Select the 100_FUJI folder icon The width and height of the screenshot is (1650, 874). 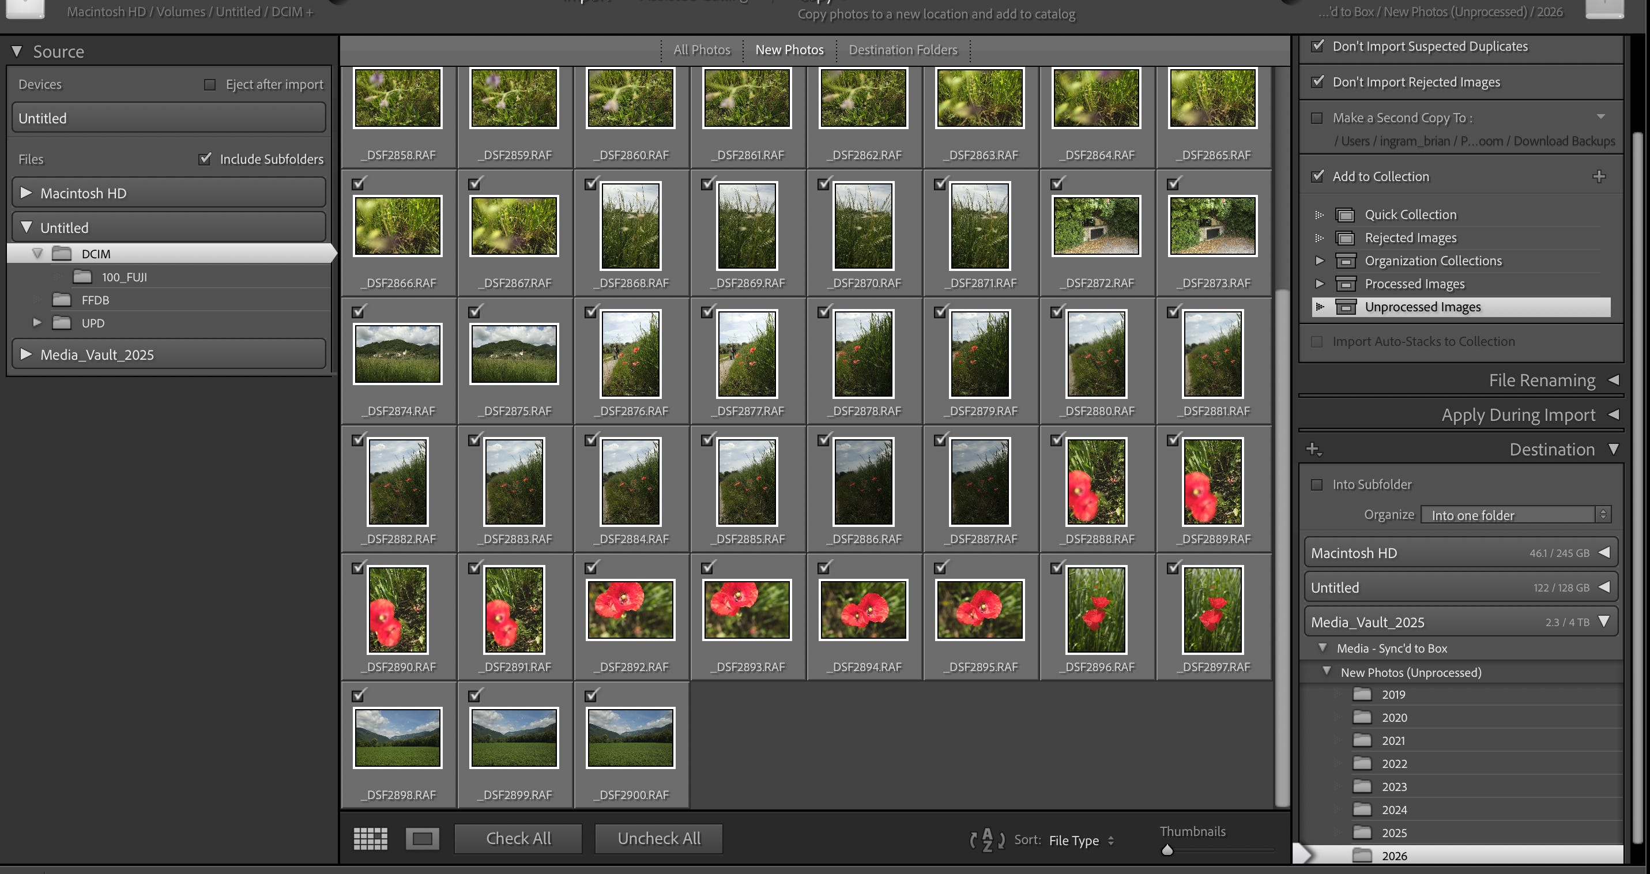click(x=82, y=277)
